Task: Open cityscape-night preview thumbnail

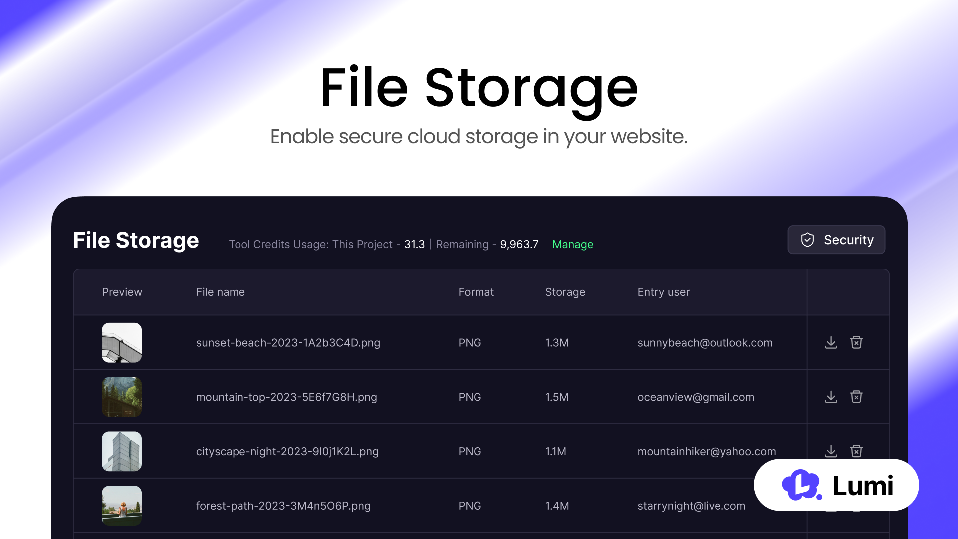Action: [x=122, y=451]
